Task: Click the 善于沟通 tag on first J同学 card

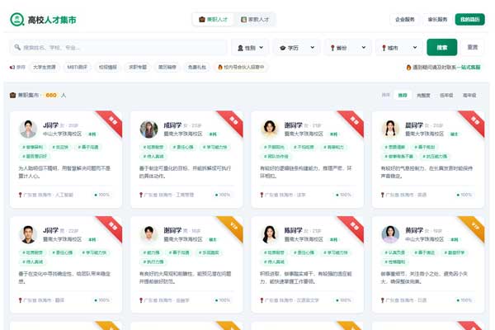Action: click(x=88, y=147)
